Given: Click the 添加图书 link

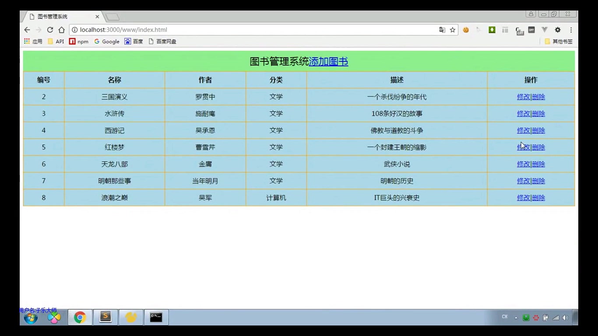Looking at the screenshot, I should pyautogui.click(x=328, y=62).
